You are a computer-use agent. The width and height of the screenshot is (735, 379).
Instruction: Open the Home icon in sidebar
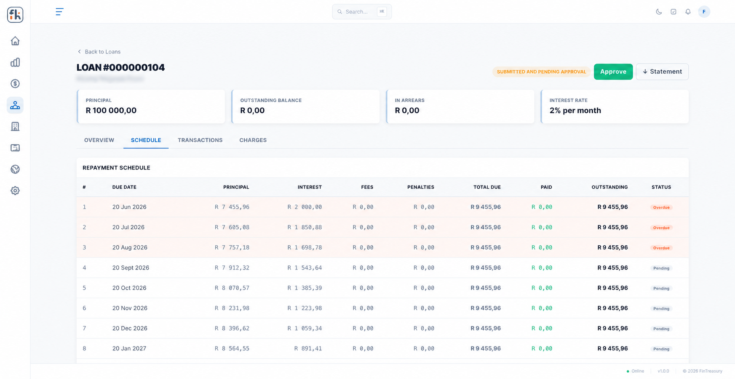click(15, 41)
